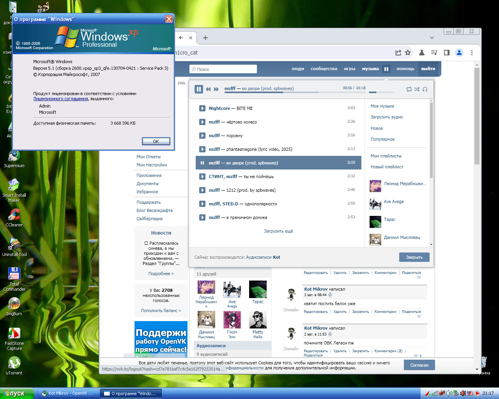Toggle Chrome side panel button

click(447, 53)
